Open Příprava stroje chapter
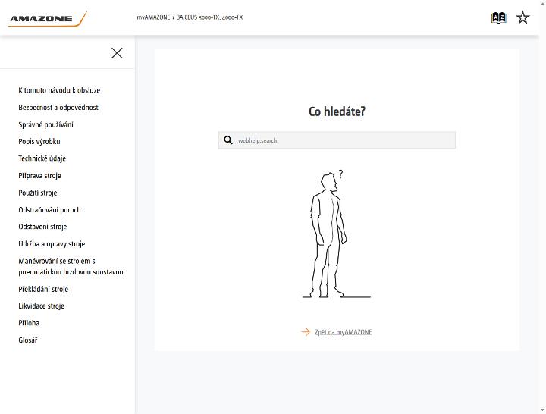The width and height of the screenshot is (546, 414). tap(39, 175)
